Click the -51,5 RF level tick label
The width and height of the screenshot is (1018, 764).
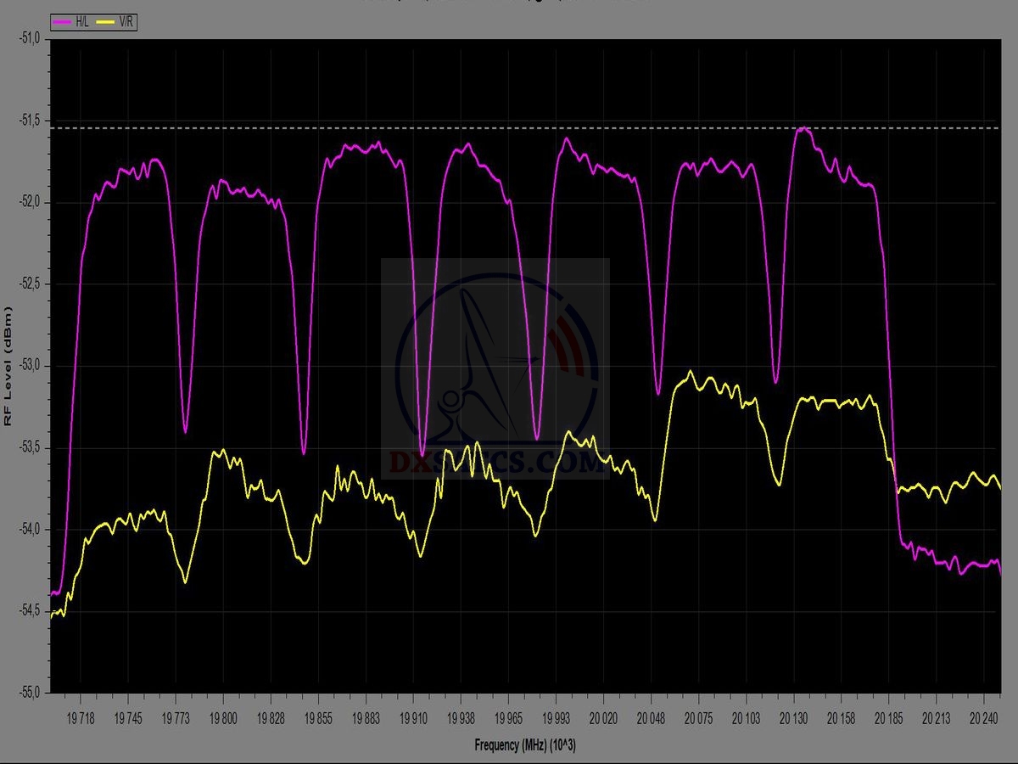point(31,121)
